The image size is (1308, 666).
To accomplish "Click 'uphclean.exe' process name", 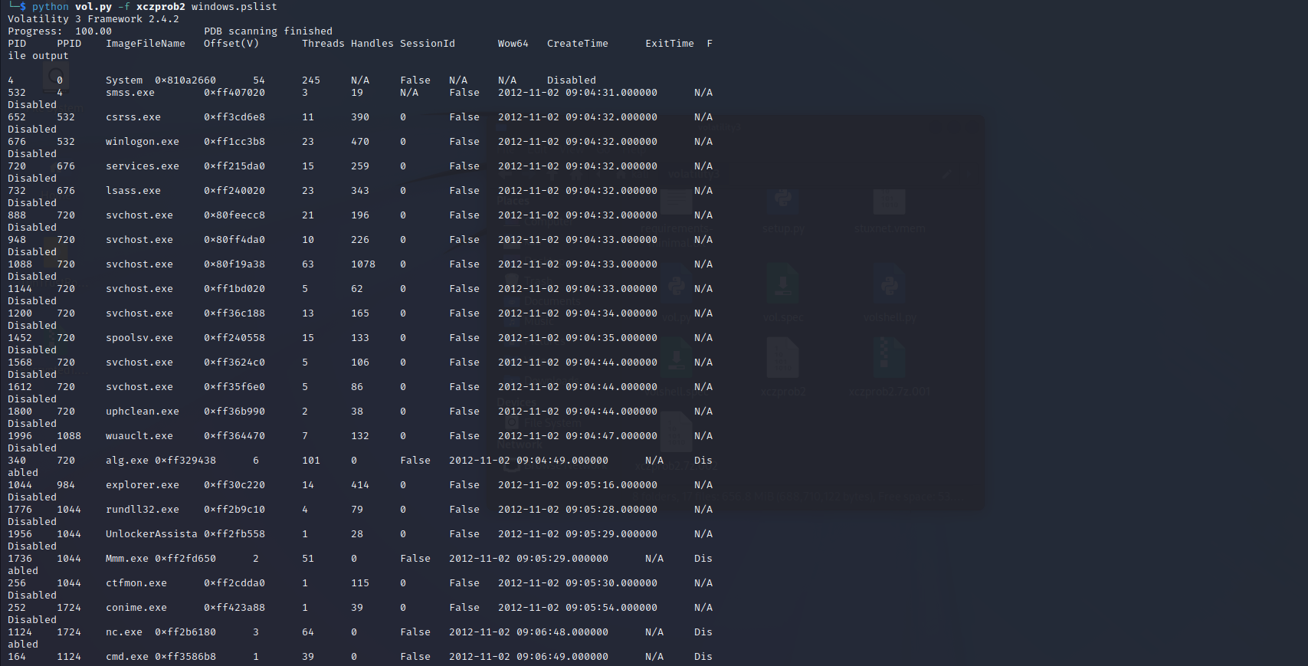I will [143, 412].
